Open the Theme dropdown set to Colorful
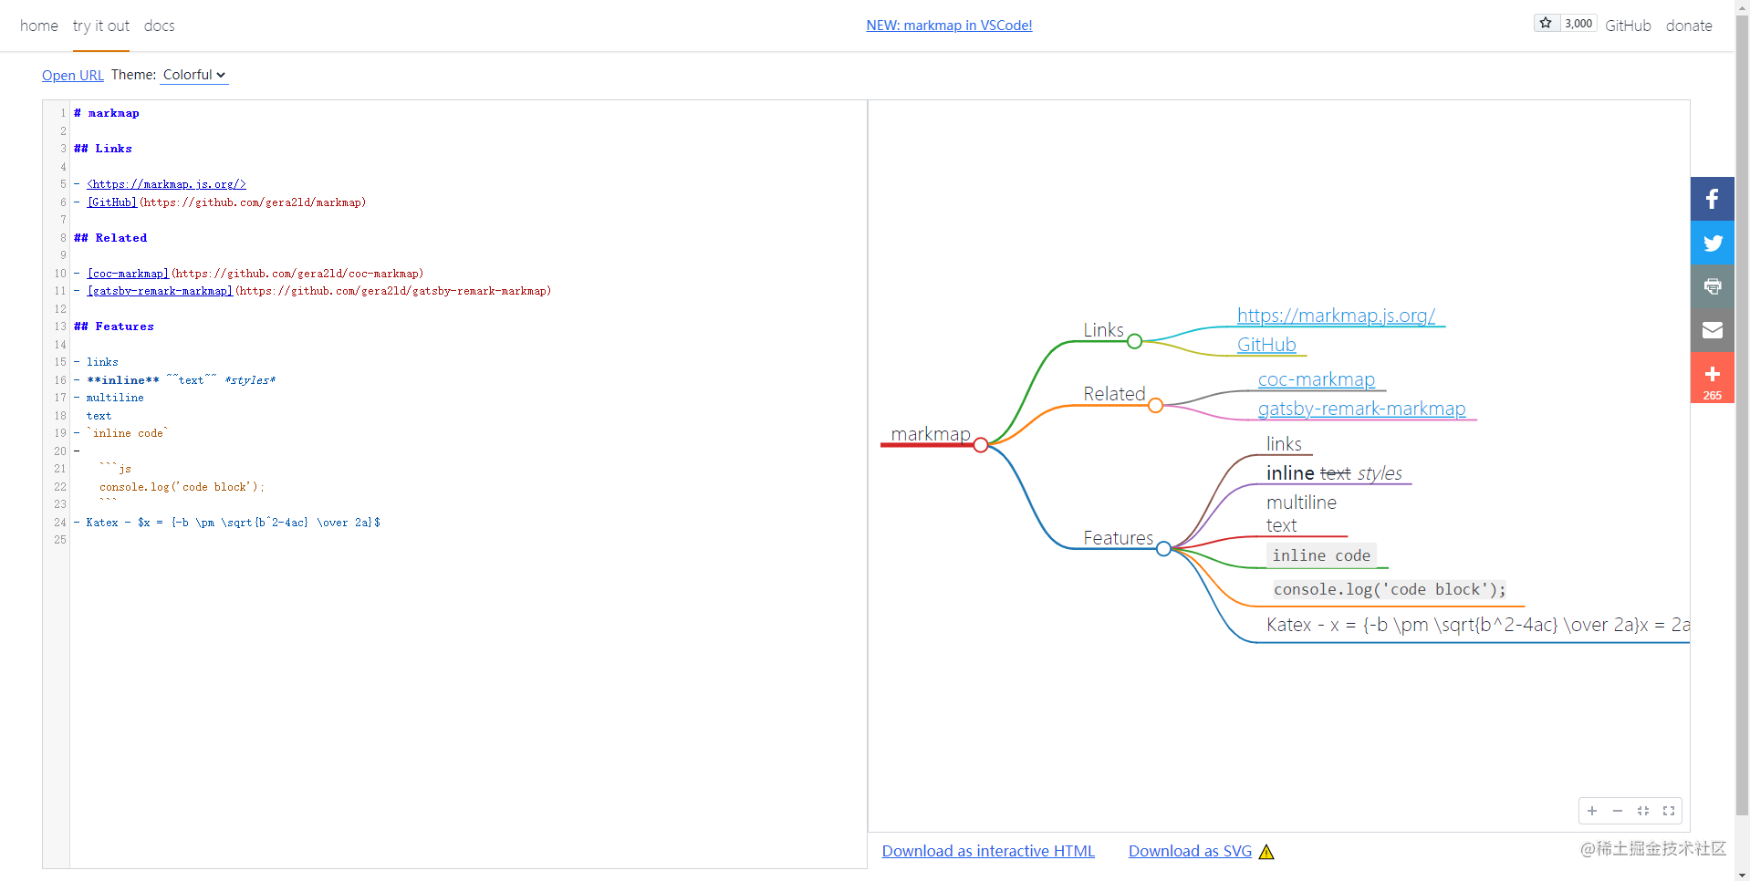1750x881 pixels. click(193, 75)
